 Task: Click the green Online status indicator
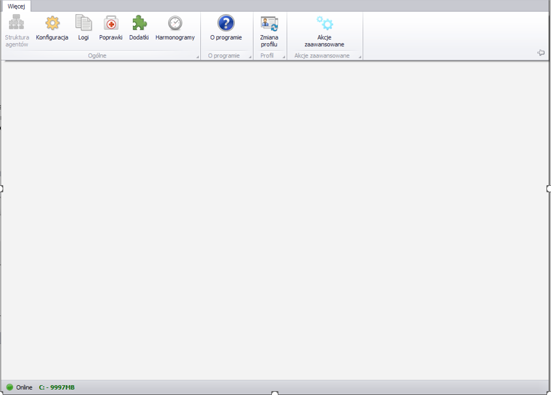(10, 387)
